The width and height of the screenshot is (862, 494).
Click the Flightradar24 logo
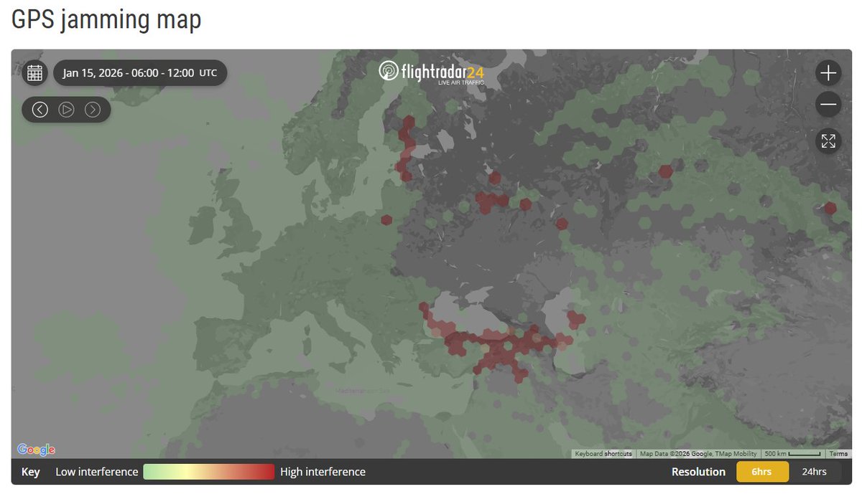click(432, 72)
